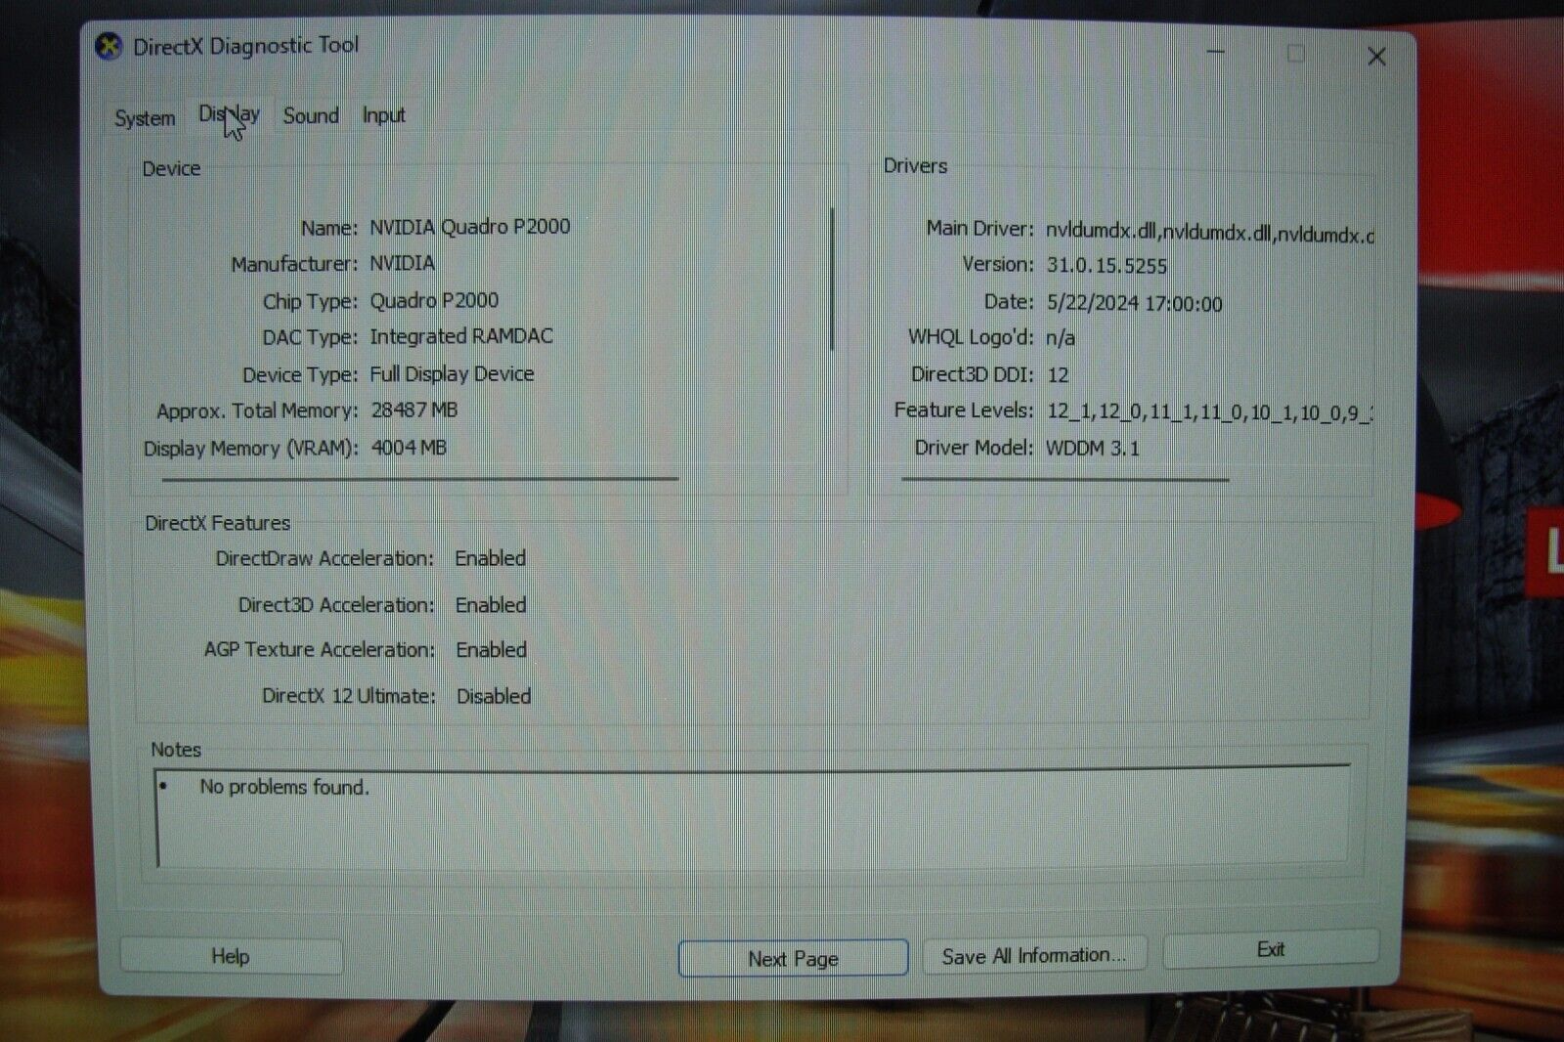Click Direct3D Acceleration 'Enabled' value
Viewport: 1564px width, 1042px height.
[x=491, y=605]
